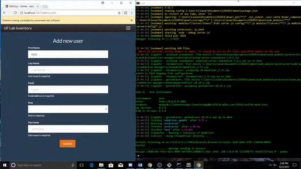Viewport: 301px width, 169px height.
Task: Click the first Chrome icon in the taskbar
Action: (150, 165)
